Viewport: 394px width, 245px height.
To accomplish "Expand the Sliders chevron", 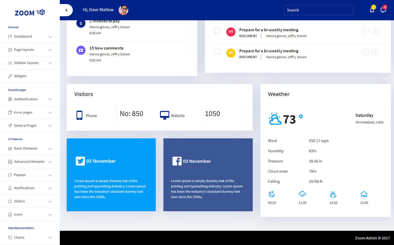I will point(50,202).
